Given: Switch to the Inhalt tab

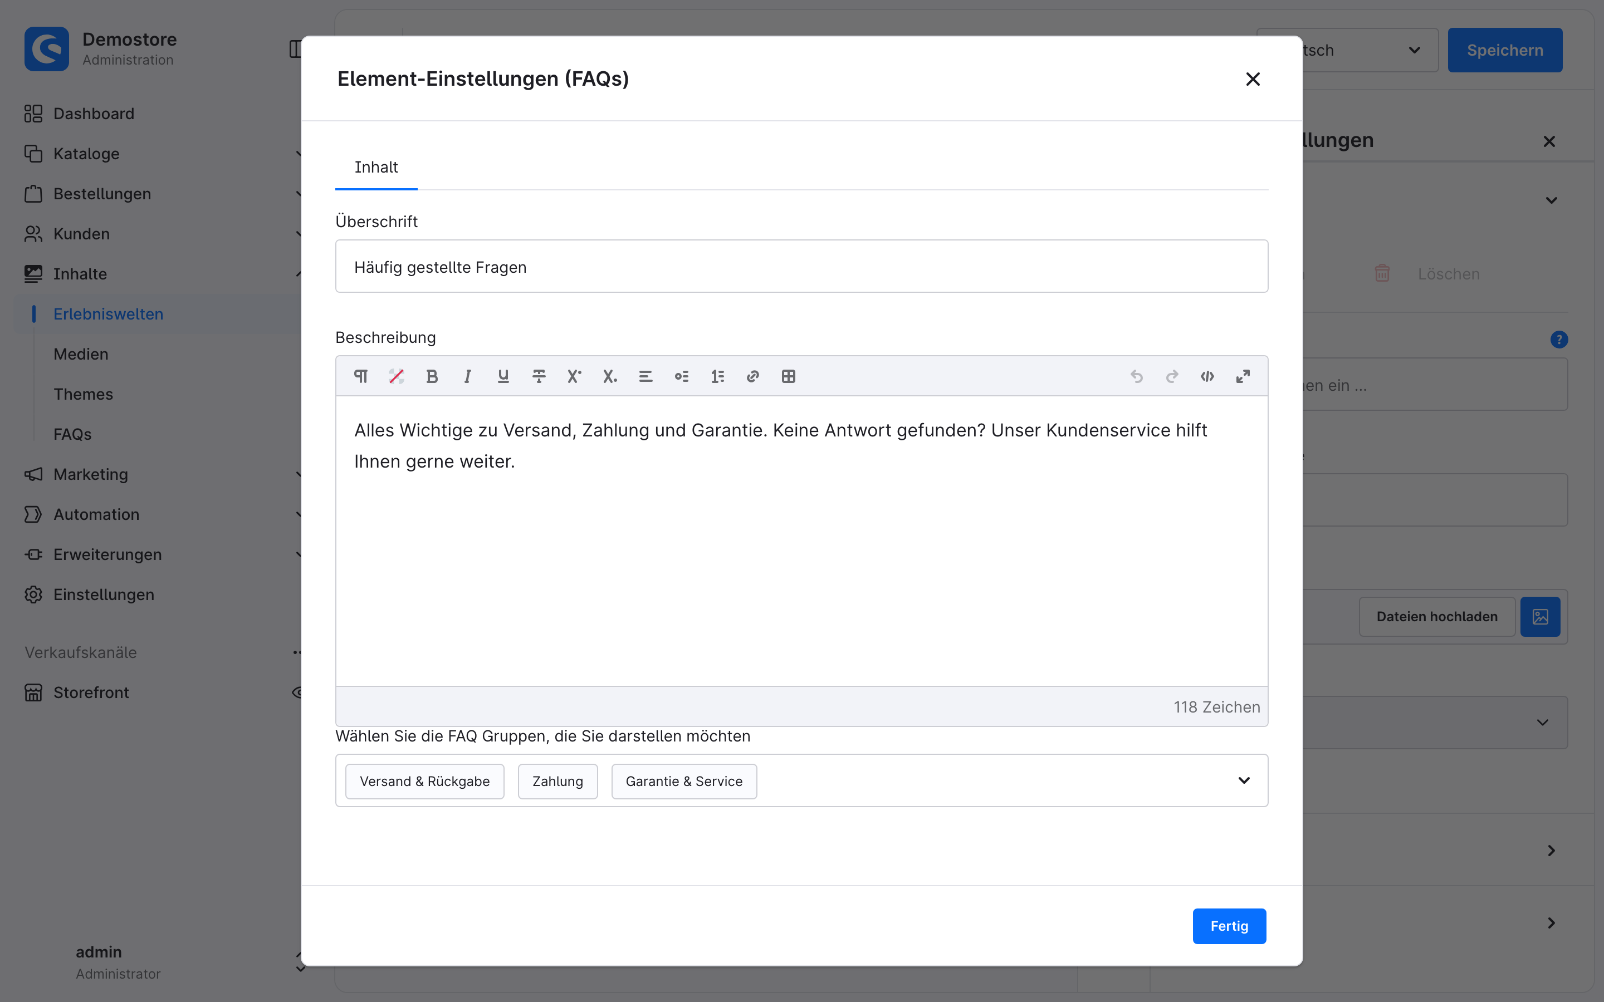Looking at the screenshot, I should pos(376,167).
